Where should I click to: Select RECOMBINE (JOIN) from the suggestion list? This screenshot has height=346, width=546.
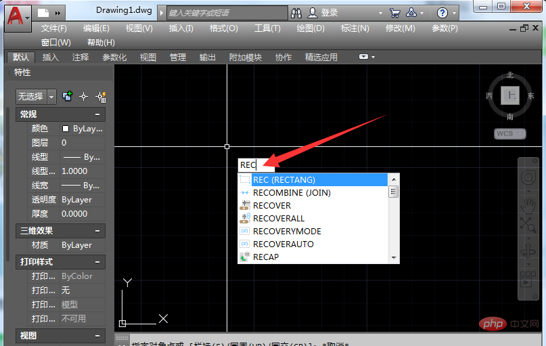tap(313, 193)
